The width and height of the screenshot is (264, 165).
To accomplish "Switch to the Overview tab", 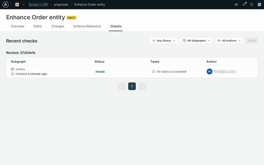I will click(x=18, y=26).
